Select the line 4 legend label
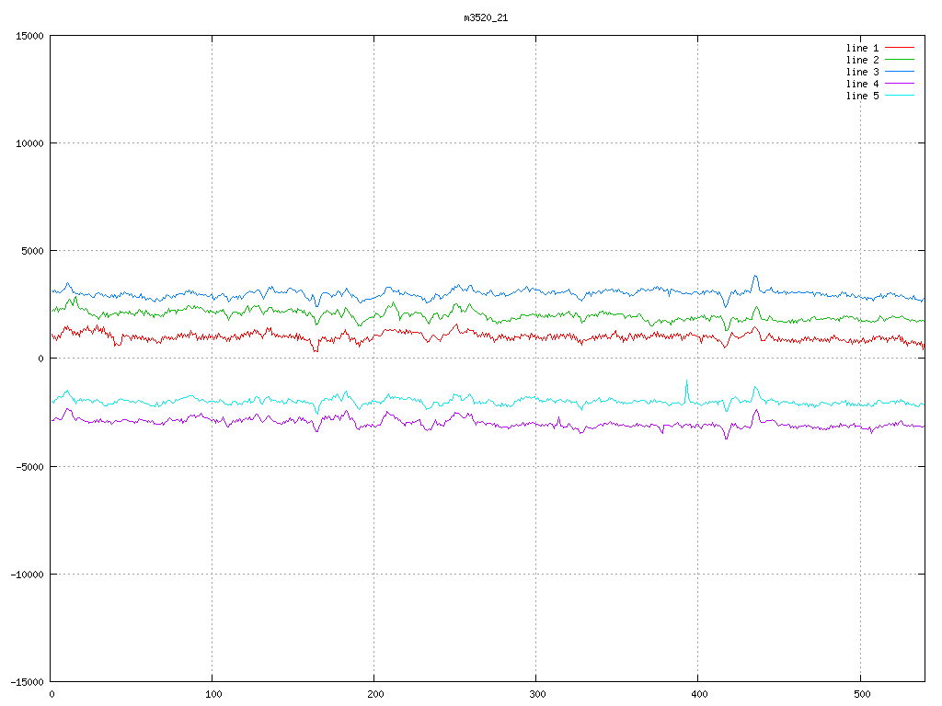 862,84
